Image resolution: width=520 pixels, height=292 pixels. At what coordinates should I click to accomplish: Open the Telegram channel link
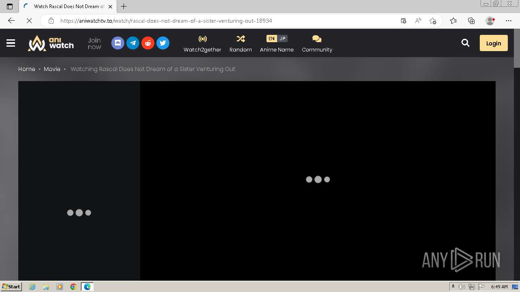[x=133, y=43]
